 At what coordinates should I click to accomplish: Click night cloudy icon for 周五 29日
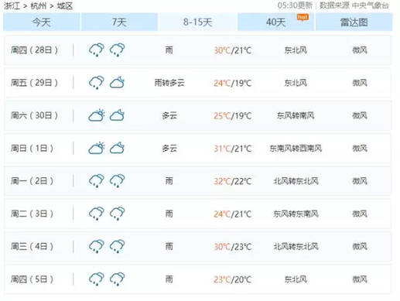(118, 83)
